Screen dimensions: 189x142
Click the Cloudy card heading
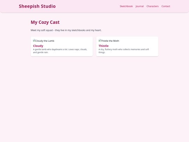pyautogui.click(x=38, y=46)
